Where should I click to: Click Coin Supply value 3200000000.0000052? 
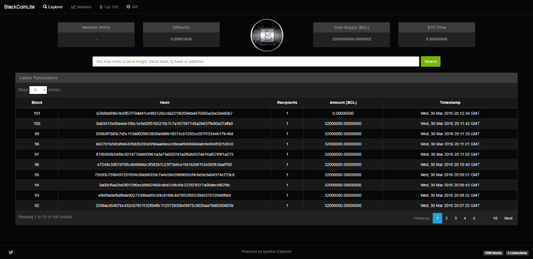coord(351,39)
